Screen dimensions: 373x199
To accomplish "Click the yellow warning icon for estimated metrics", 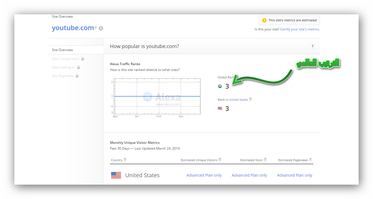I will pyautogui.click(x=264, y=20).
